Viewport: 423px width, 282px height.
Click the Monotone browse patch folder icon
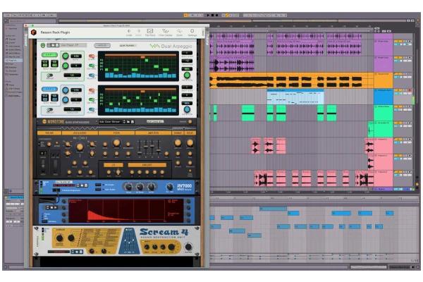pyautogui.click(x=128, y=122)
